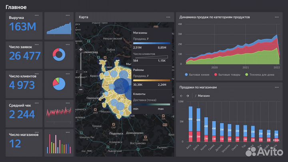Image resolution: width=288 pixels, height=162 pixels.
Task: Open the Карта widget's three-dot menu
Action: click(x=168, y=17)
